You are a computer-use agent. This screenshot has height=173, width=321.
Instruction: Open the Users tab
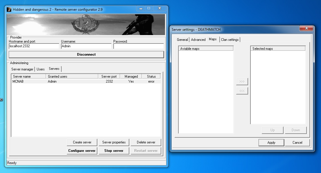coord(41,69)
